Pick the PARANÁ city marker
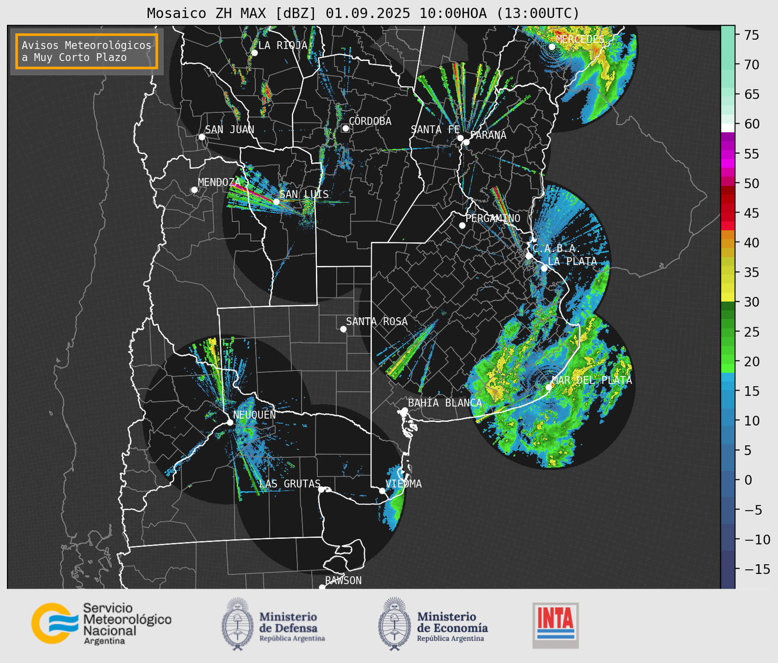This screenshot has width=778, height=663. click(x=466, y=142)
